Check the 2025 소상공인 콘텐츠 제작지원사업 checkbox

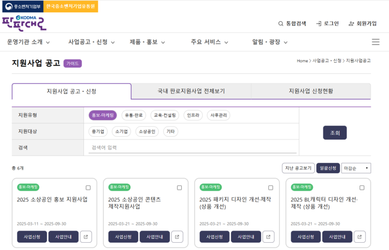[179, 188]
